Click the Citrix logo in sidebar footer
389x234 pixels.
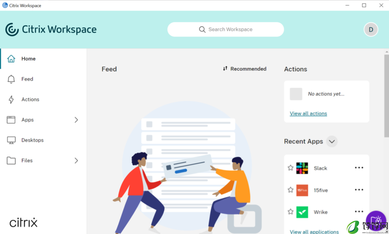[23, 223]
